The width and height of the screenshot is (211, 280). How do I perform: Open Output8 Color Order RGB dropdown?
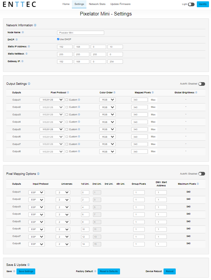(107, 152)
